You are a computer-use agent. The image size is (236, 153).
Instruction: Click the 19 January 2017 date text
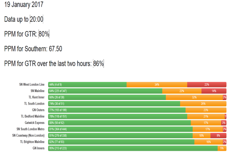click(24, 5)
